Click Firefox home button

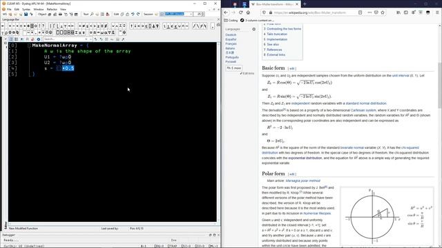pos(248,12)
